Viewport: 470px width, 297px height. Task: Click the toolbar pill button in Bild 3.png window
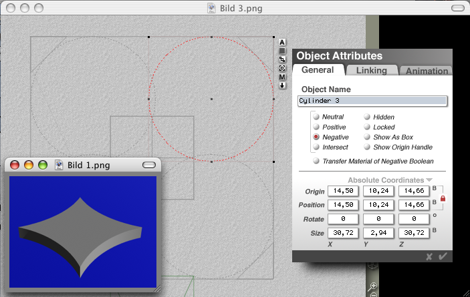click(458, 8)
